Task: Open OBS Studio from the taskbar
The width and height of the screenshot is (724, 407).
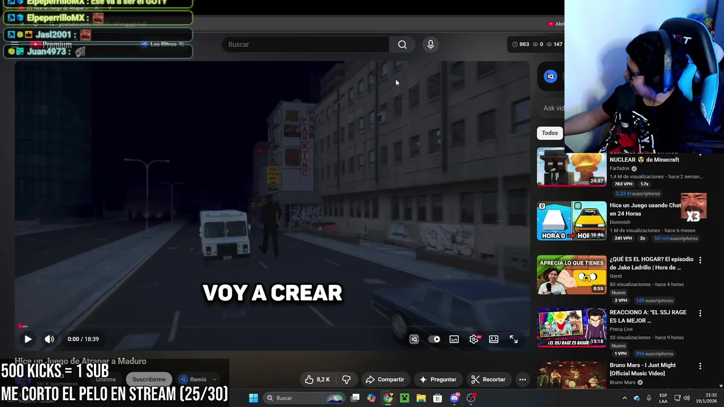Action: (x=471, y=398)
